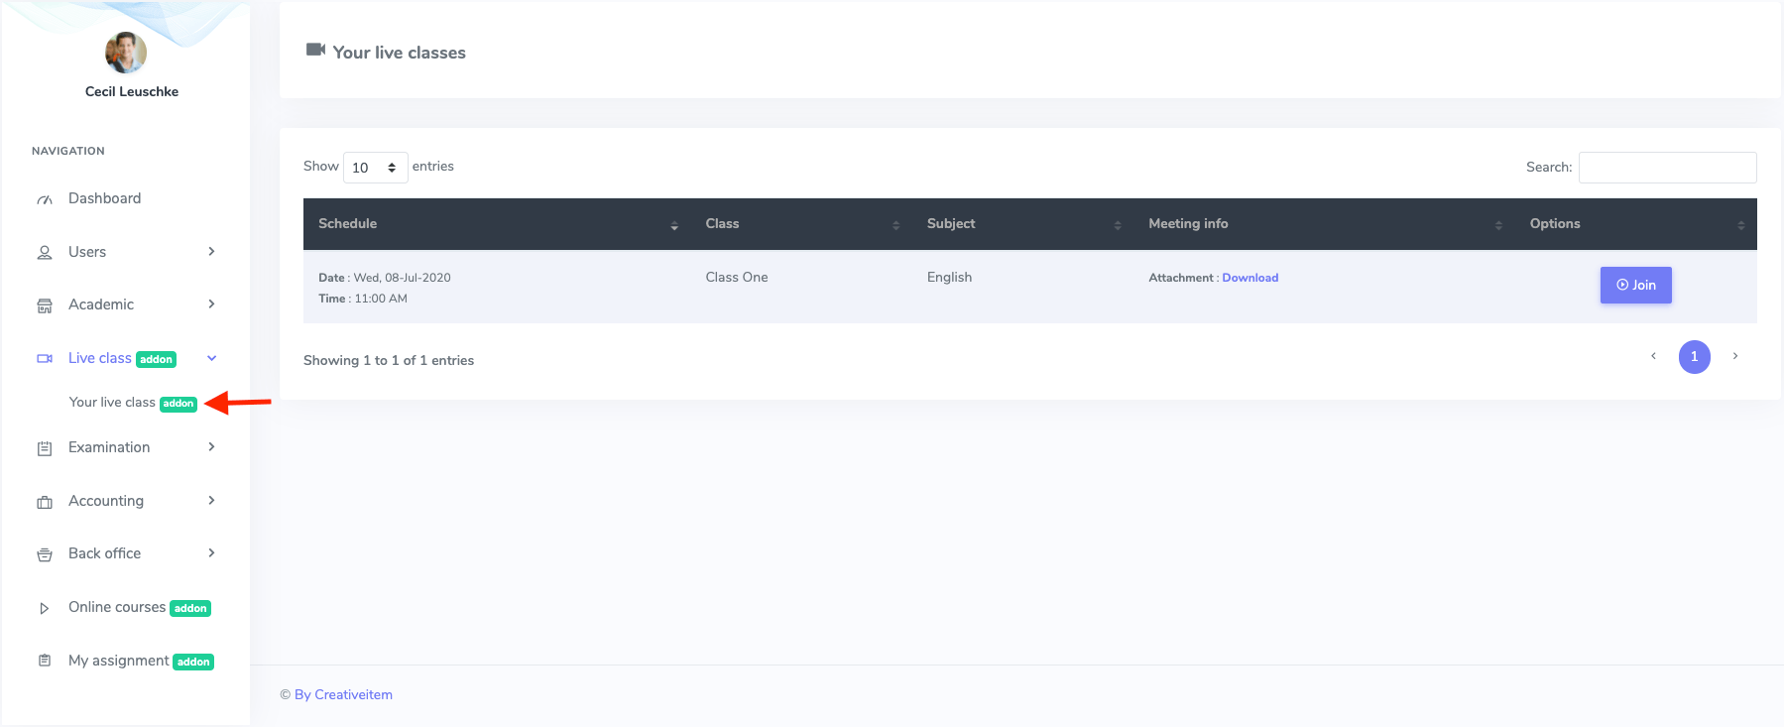
Task: Click the Users person icon in sidebar
Action: coord(45,253)
